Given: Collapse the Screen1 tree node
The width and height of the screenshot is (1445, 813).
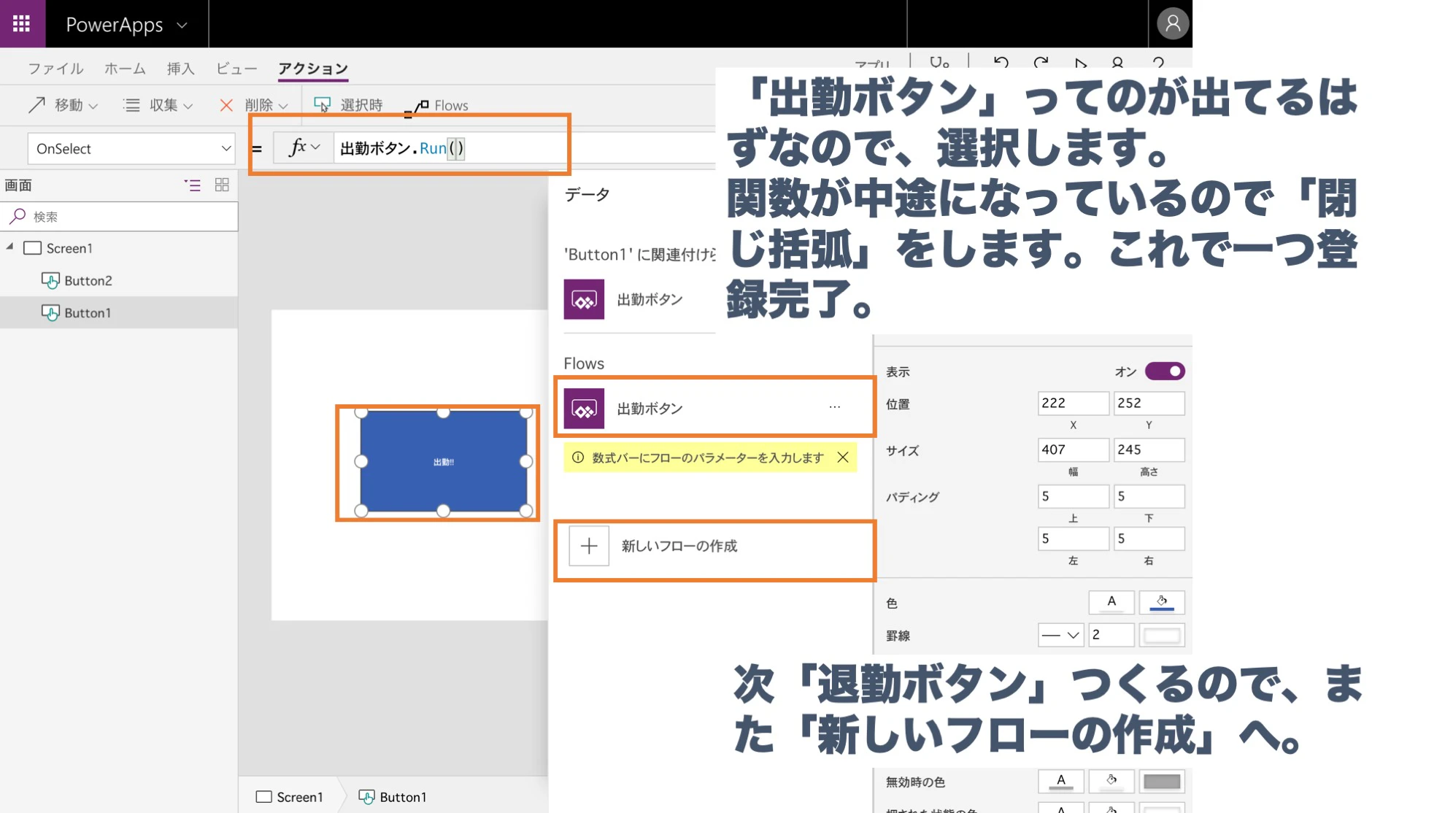Looking at the screenshot, I should coord(10,247).
